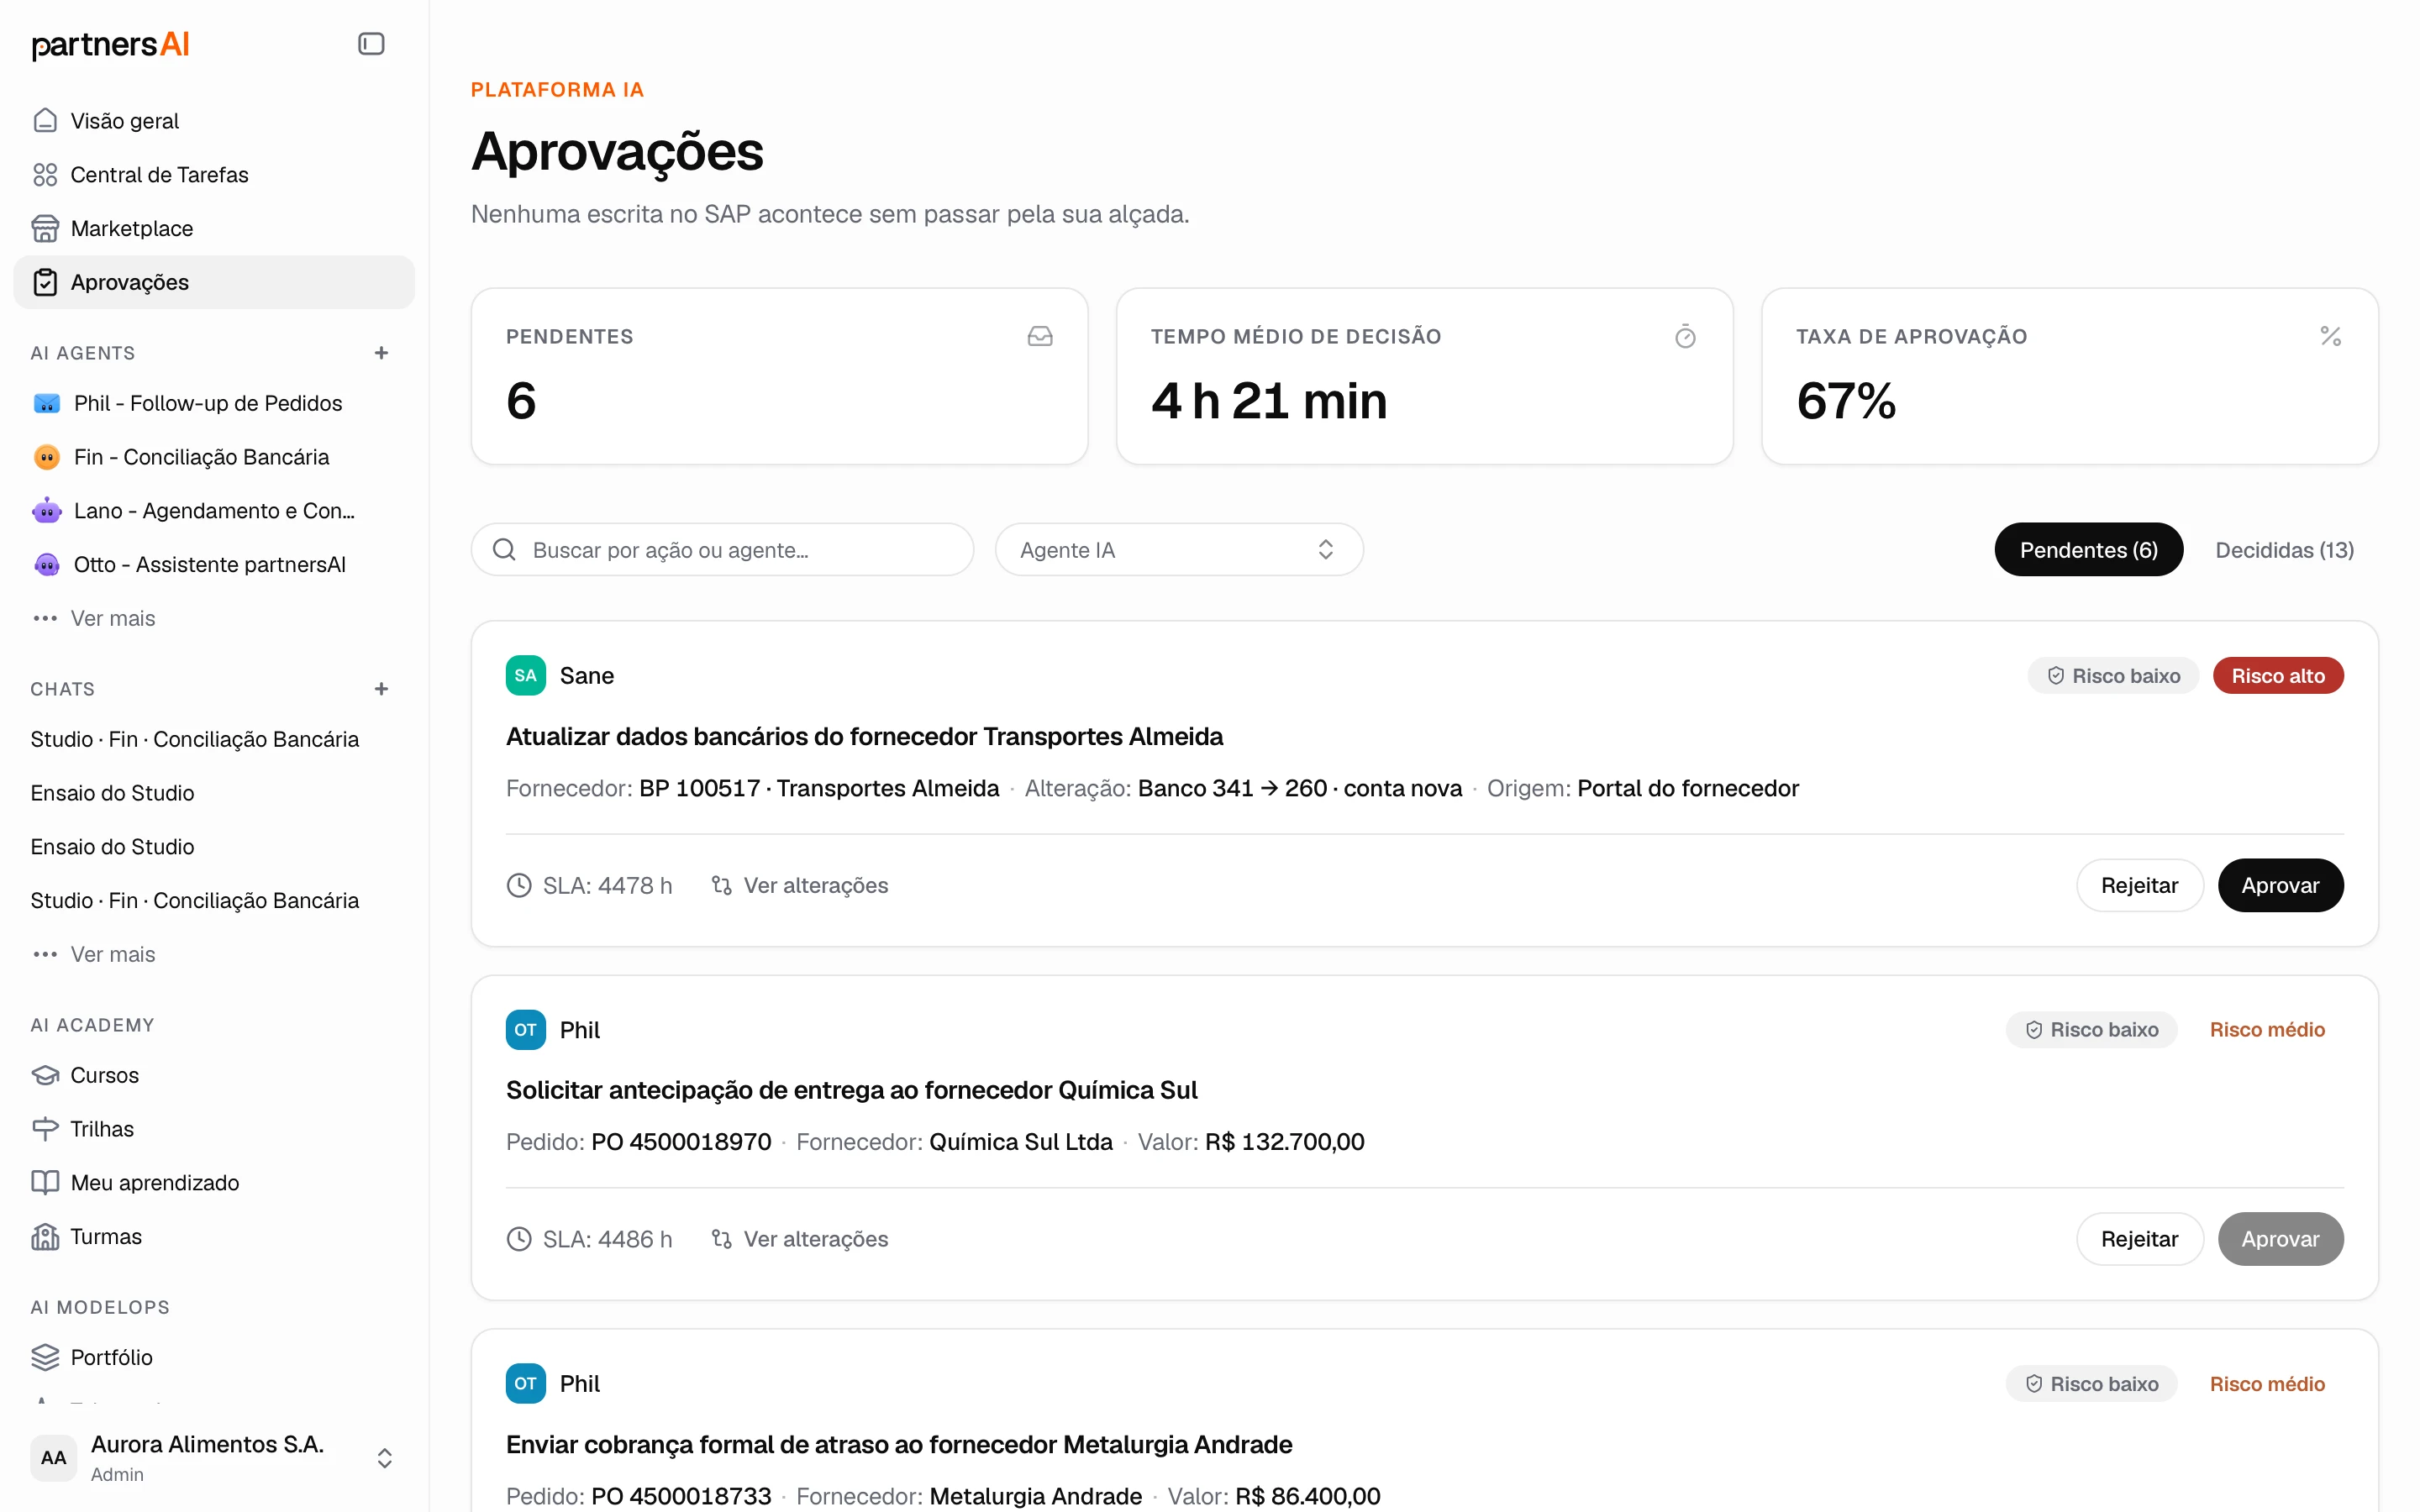Open Portfólio in AI ModelOps
Screen dimensions: 2420x1512
(214, 1357)
